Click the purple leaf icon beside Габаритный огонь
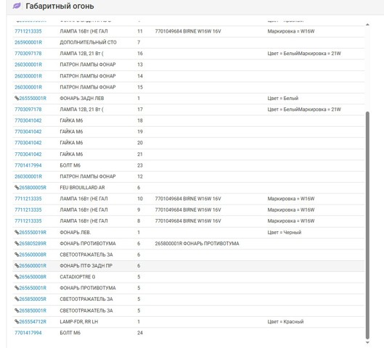384x348 pixels. [17, 6]
